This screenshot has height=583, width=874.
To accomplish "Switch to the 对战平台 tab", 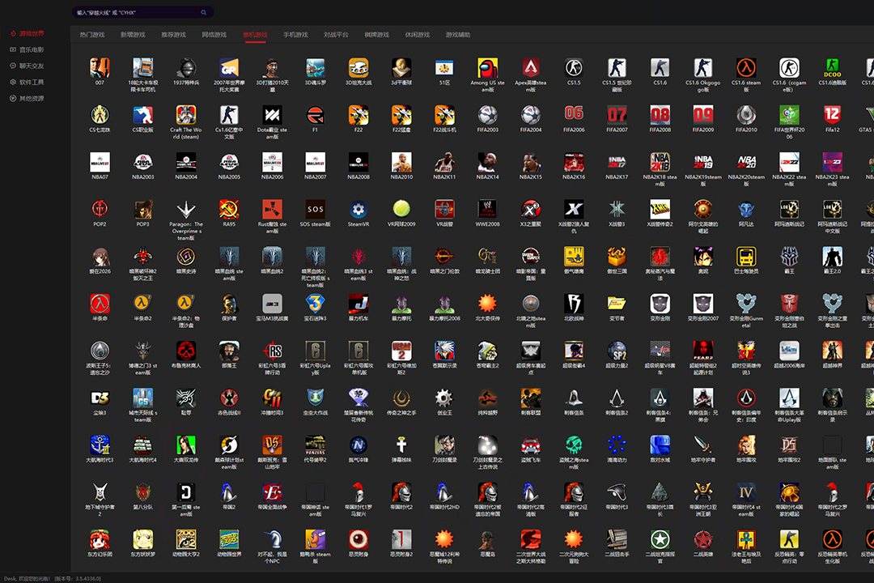I will point(336,35).
